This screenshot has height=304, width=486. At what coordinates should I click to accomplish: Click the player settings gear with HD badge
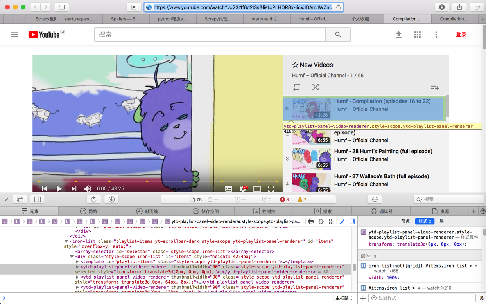[x=243, y=189]
